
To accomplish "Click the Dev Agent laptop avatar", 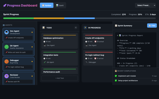I will (7, 32).
